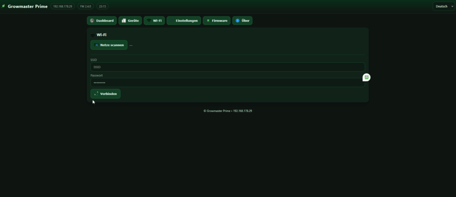Image resolution: width=456 pixels, height=197 pixels.
Task: Click the Verbinden button
Action: tap(105, 94)
